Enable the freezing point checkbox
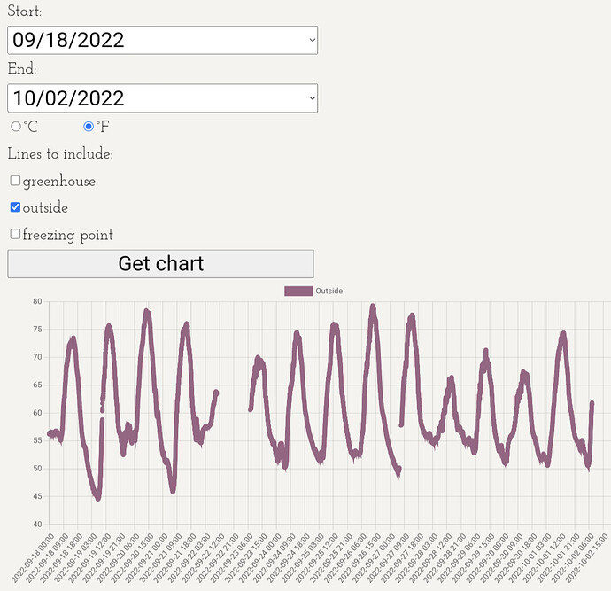The width and height of the screenshot is (611, 591). (x=15, y=234)
